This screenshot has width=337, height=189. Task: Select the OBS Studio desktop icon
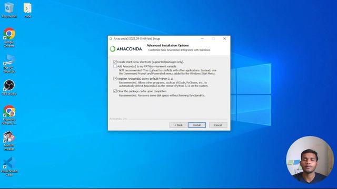click(9, 88)
